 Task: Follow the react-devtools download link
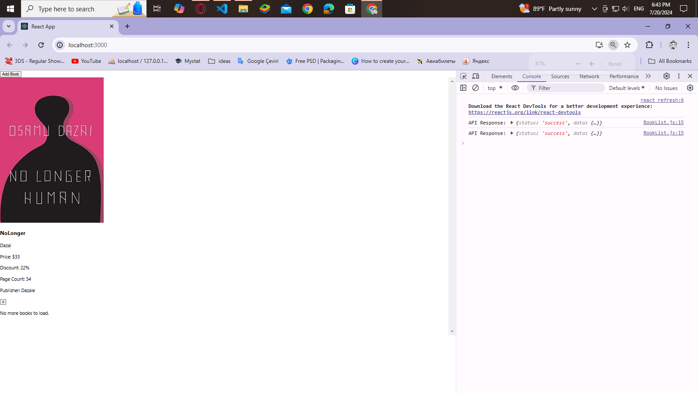click(x=524, y=112)
